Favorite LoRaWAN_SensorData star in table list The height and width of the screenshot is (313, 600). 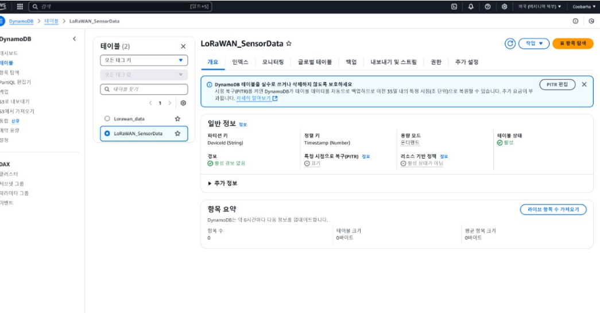[177, 134]
